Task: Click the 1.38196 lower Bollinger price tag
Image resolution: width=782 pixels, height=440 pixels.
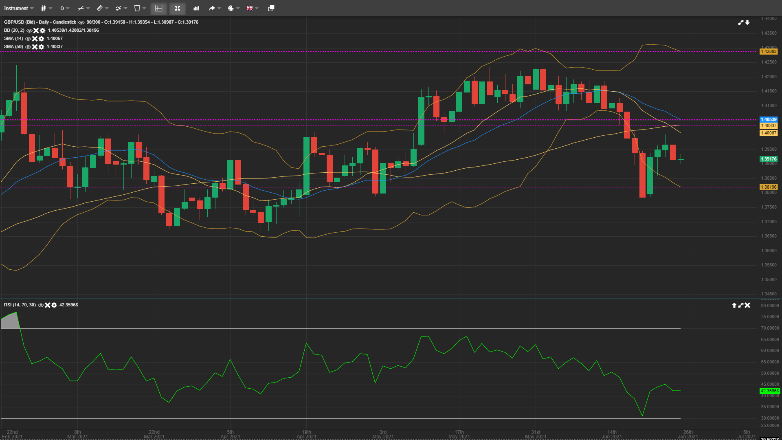Action: pos(769,187)
